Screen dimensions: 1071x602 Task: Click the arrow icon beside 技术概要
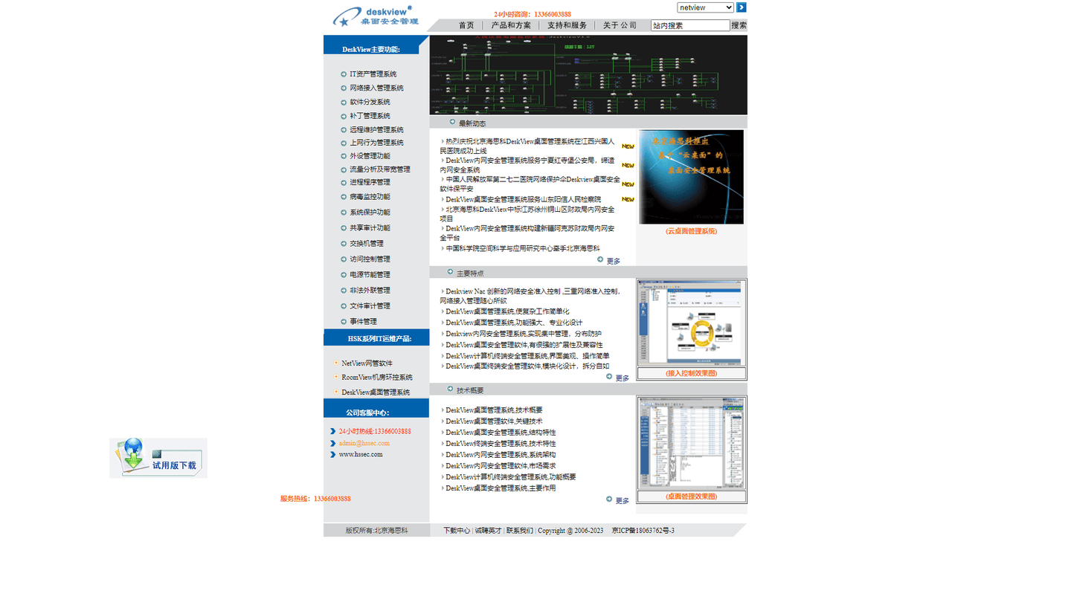coord(450,389)
